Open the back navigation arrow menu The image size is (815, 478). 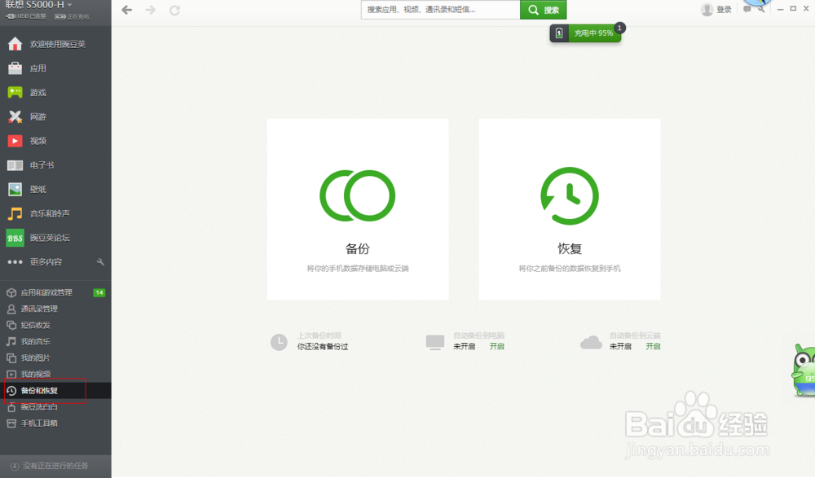point(126,10)
